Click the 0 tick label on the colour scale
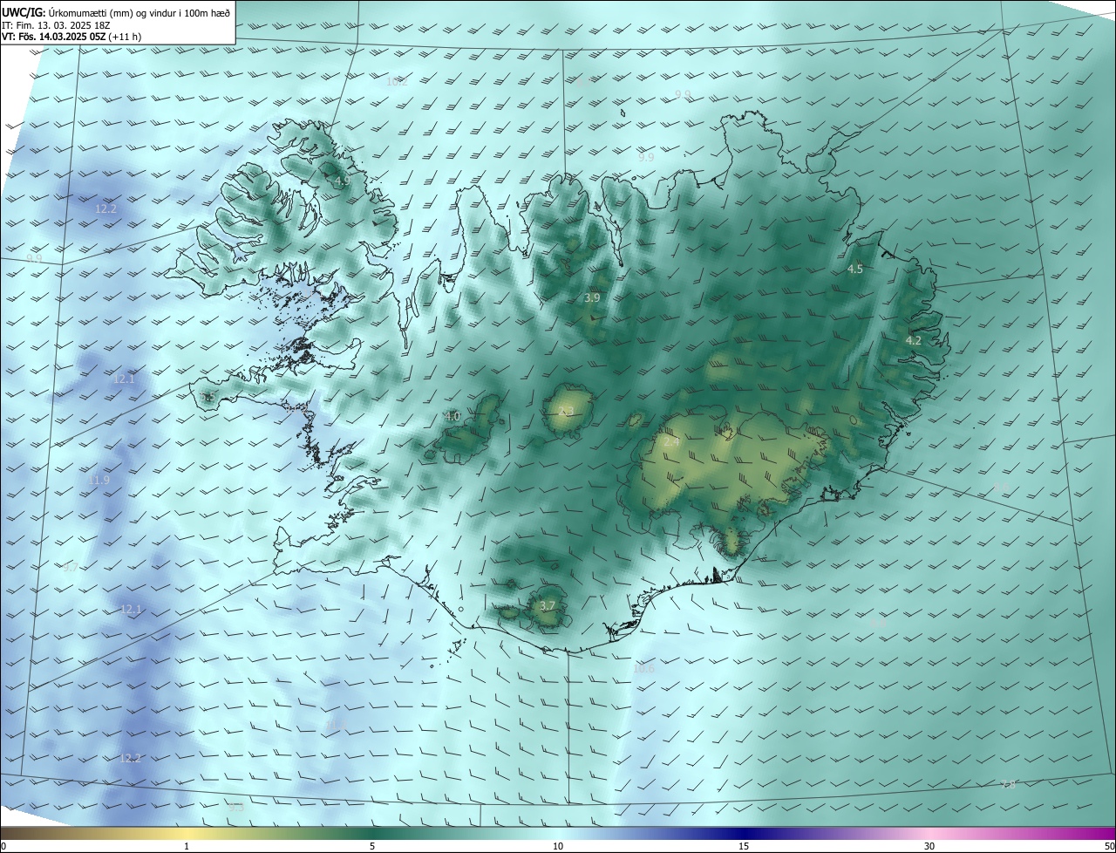Viewport: 1116px width, 853px height. point(3,846)
